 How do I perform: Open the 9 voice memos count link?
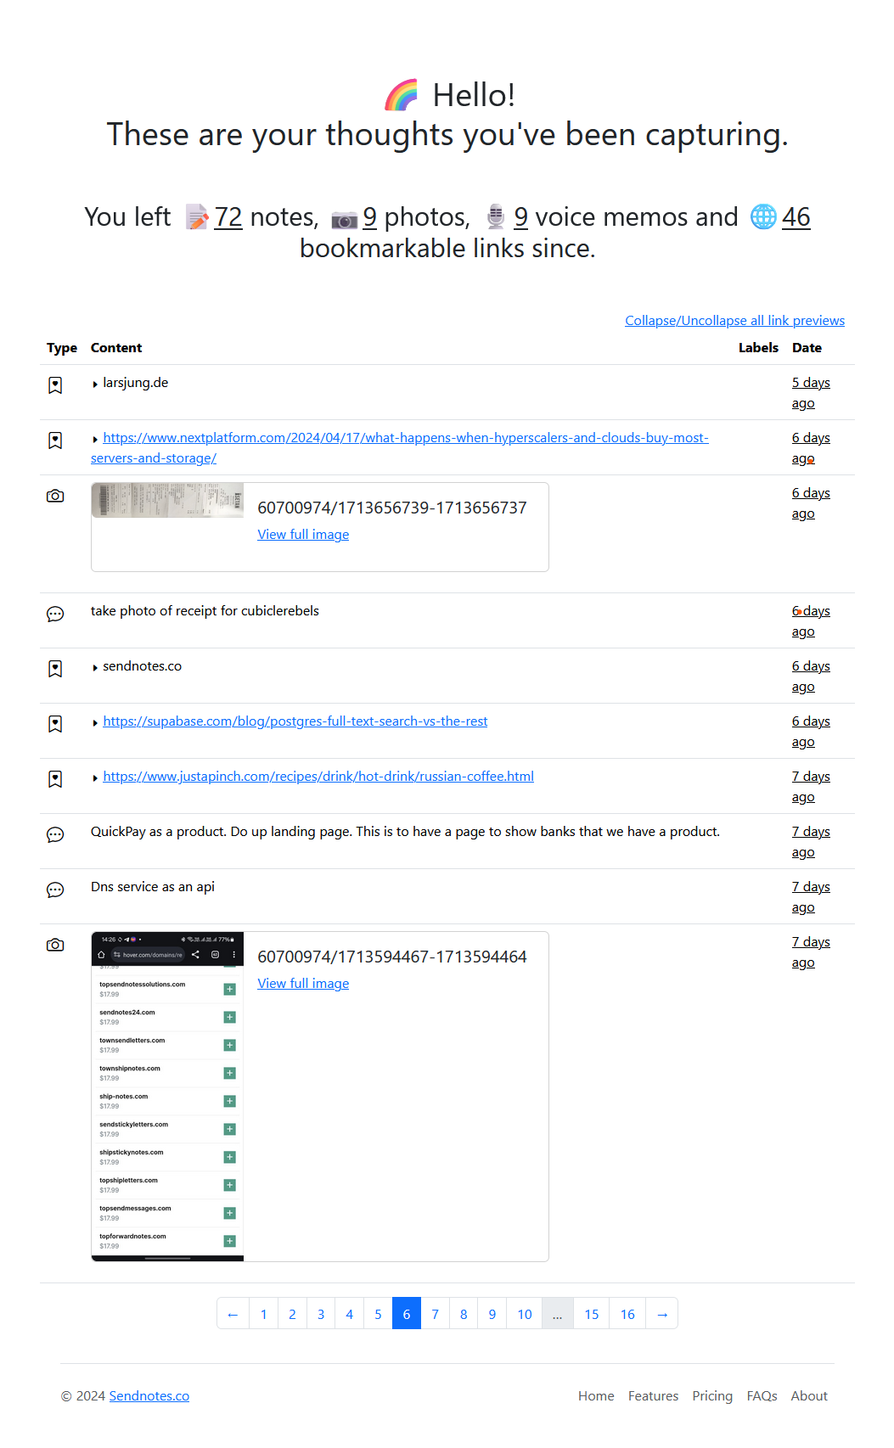pyautogui.click(x=521, y=217)
